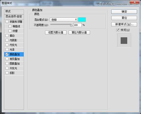Image resolution: width=141 pixels, height=114 pixels.
Task: Close the 图层样式 dialog
Action: tap(135, 2)
